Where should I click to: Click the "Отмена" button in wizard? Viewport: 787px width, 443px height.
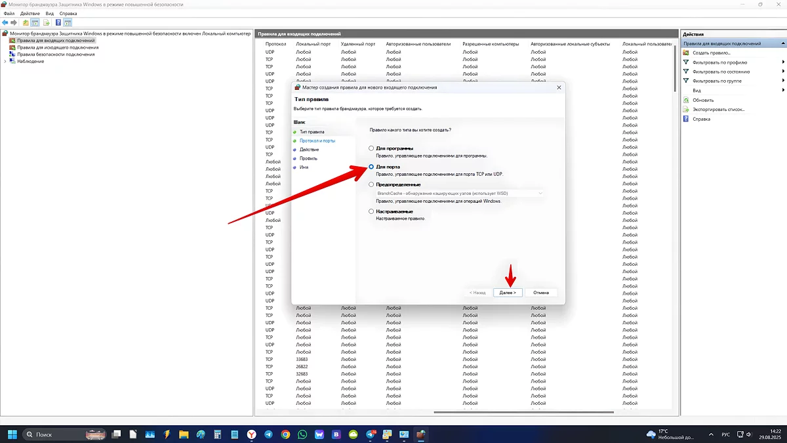[x=541, y=292]
